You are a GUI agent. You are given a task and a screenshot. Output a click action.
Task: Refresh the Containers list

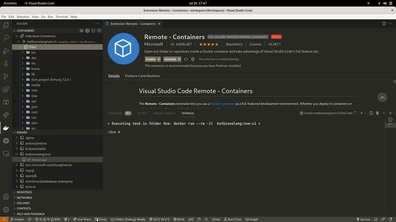point(93,31)
